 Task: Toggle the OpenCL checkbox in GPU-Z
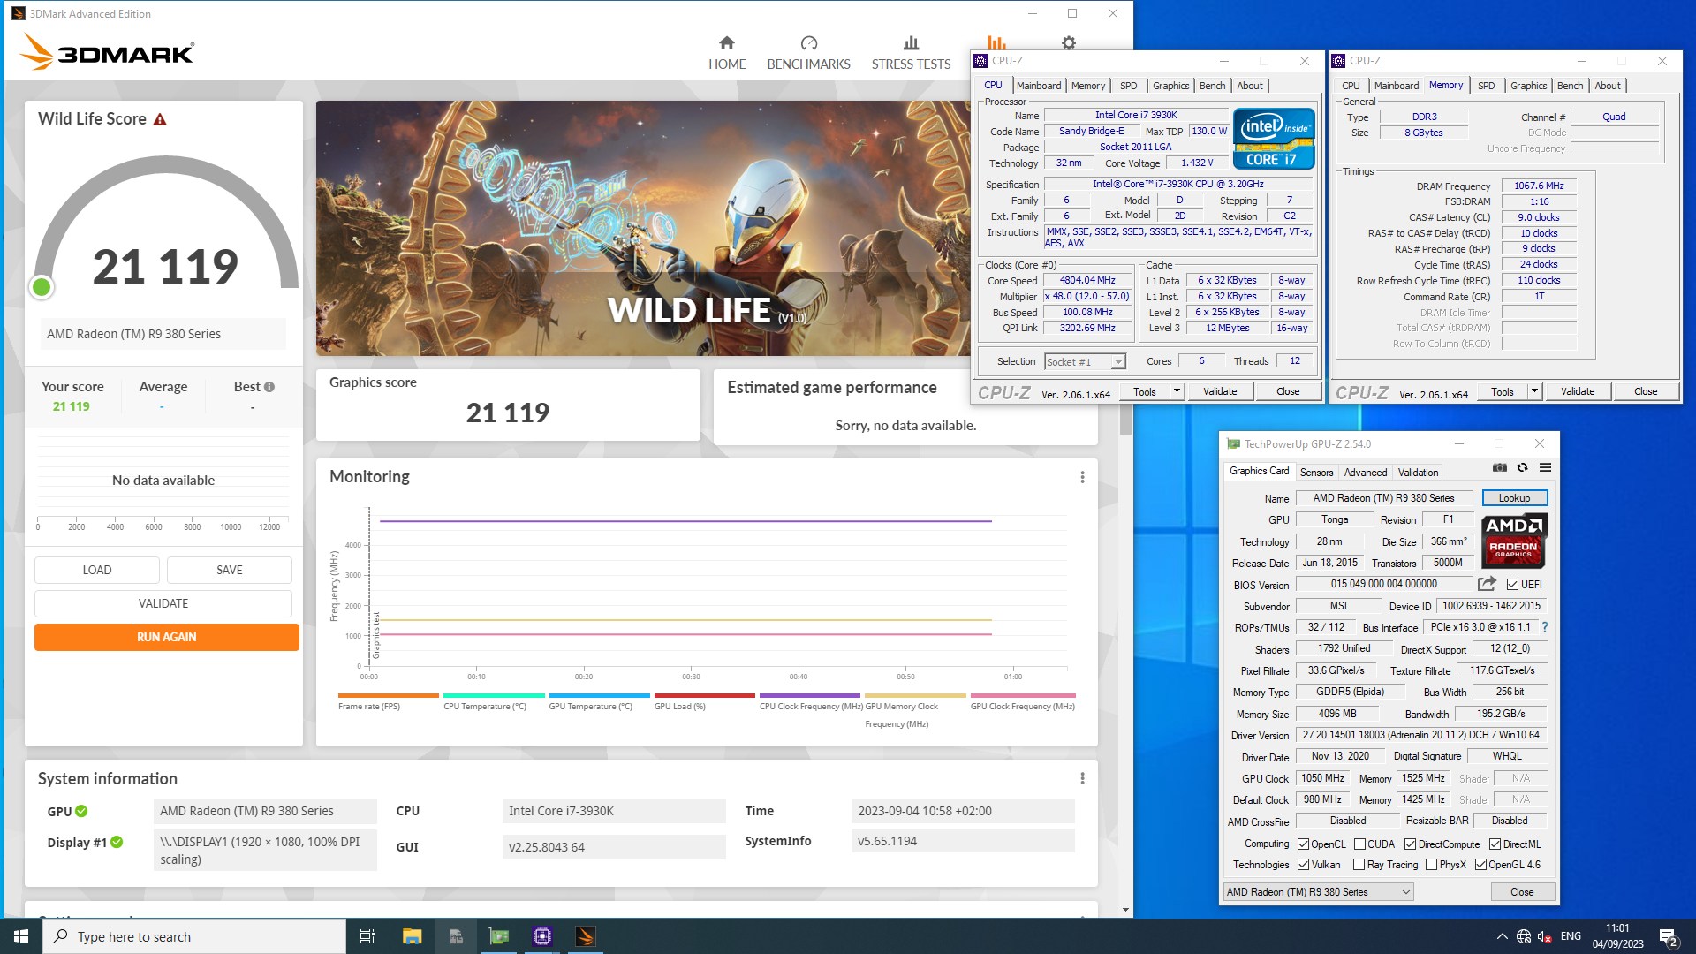[1303, 844]
